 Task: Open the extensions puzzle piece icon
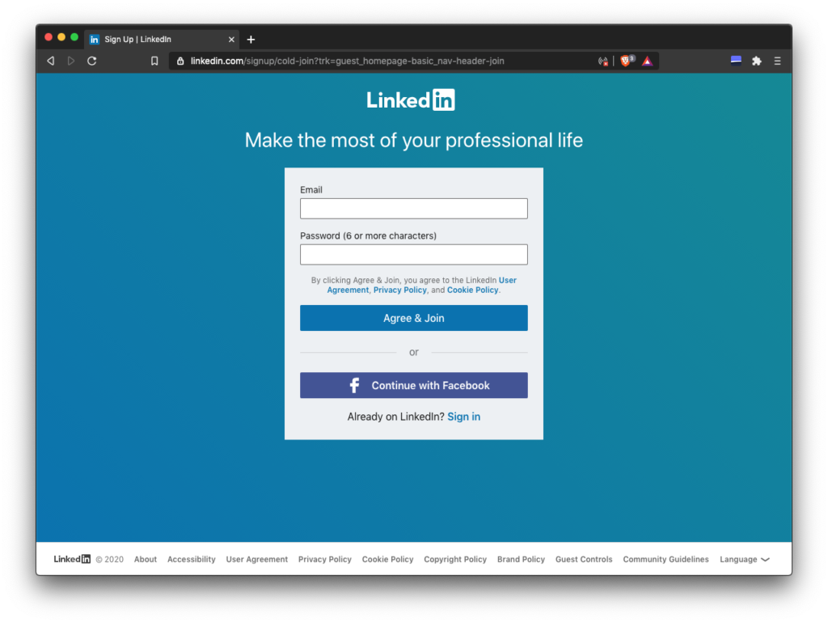(757, 61)
